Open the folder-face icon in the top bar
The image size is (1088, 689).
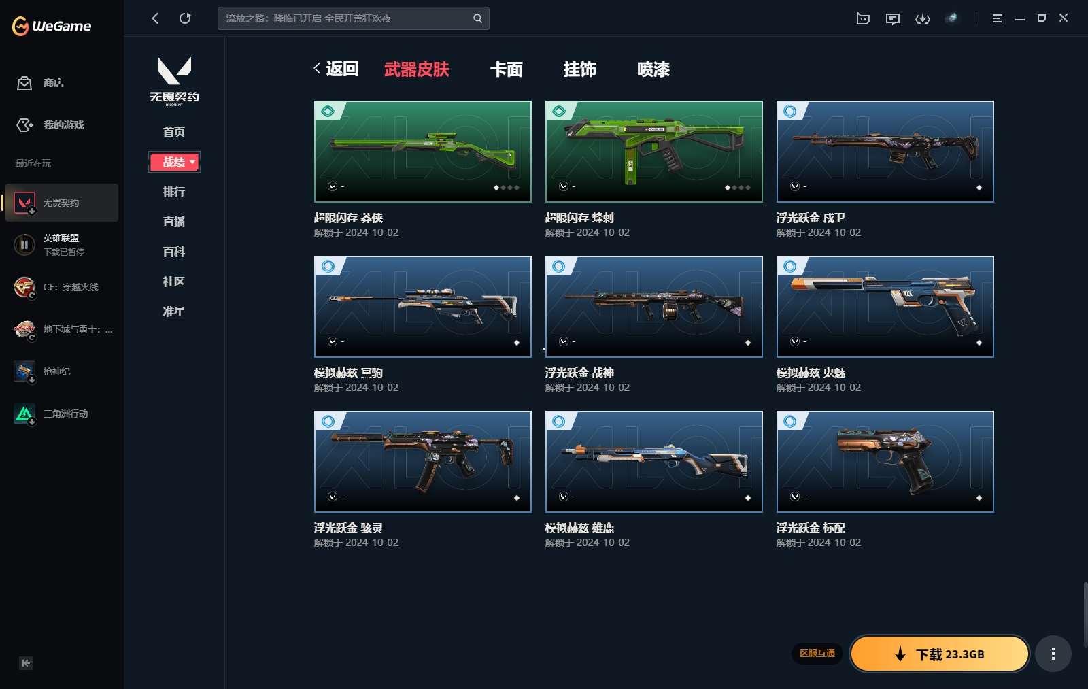pos(863,18)
